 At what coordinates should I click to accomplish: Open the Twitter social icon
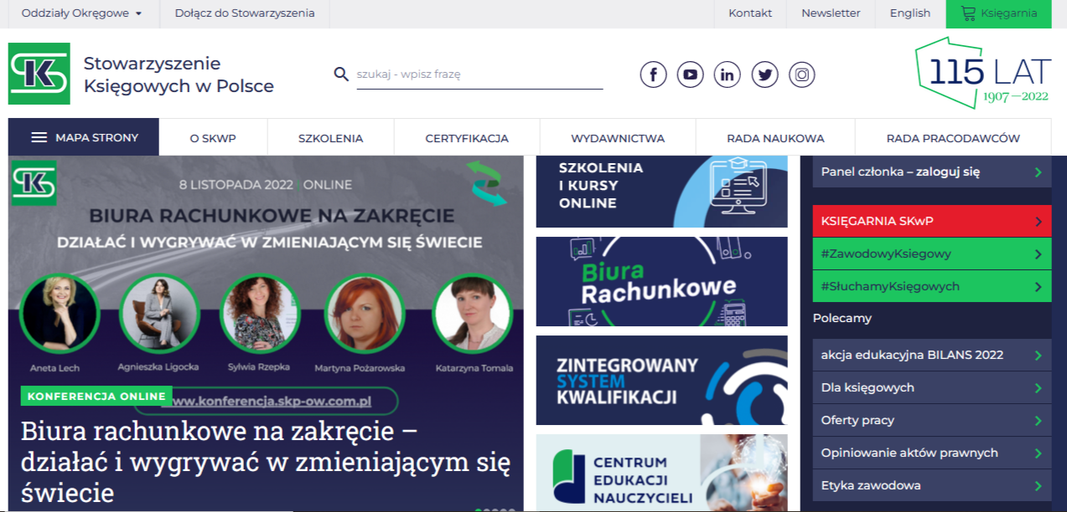click(x=764, y=74)
